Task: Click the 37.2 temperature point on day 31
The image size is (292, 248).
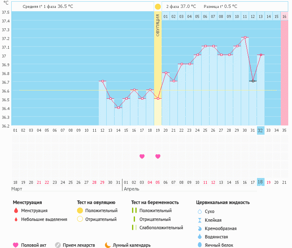Action: click(x=245, y=38)
